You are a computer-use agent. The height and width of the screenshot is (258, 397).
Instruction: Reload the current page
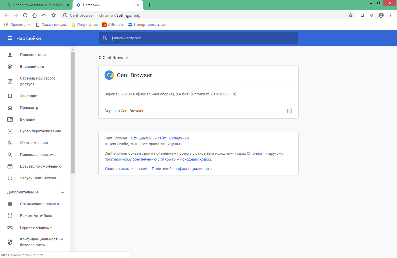[25, 15]
